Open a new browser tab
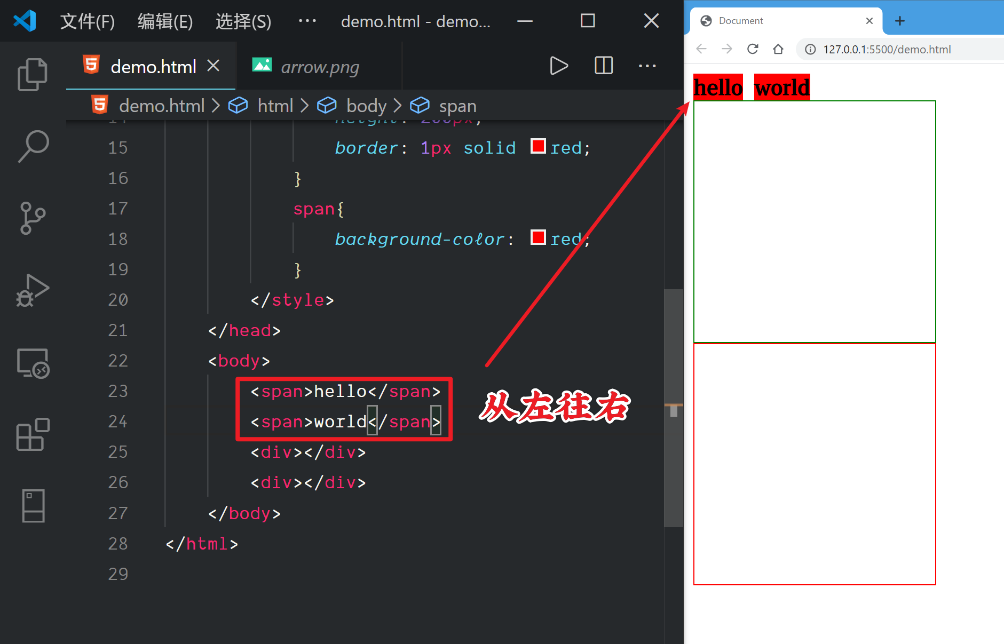The height and width of the screenshot is (644, 1004). [900, 21]
